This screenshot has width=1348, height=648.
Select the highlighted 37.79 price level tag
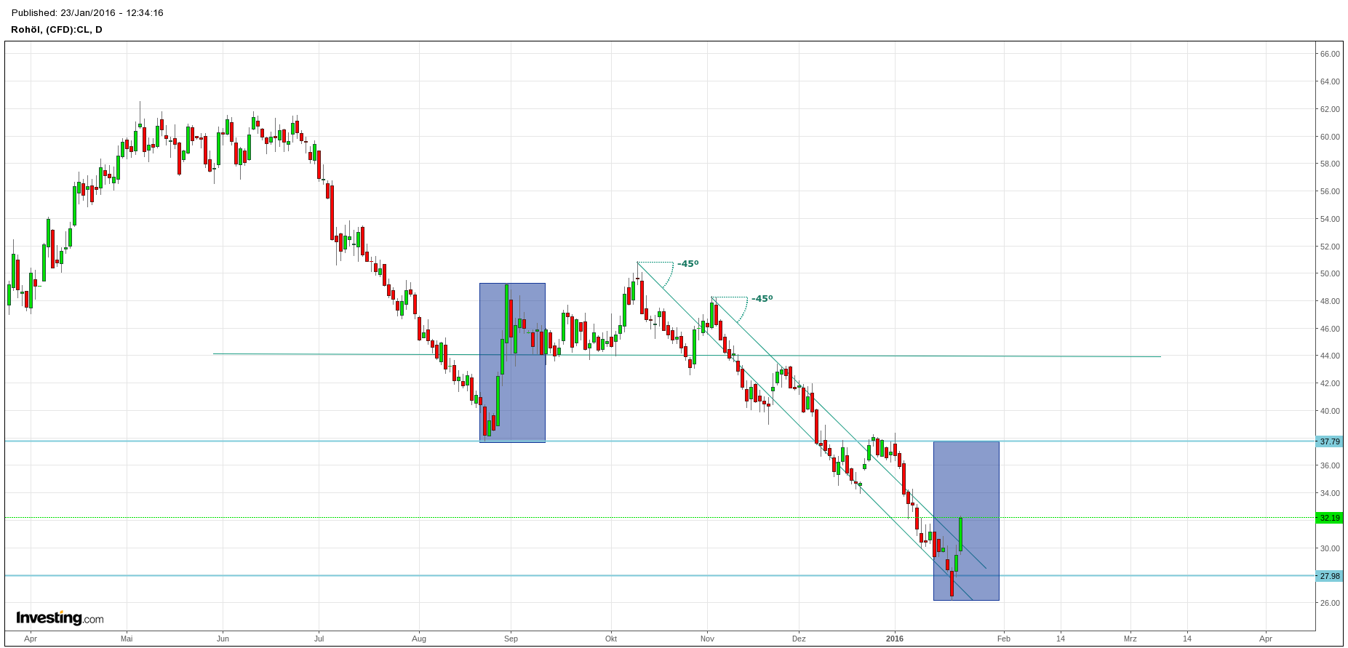point(1330,441)
